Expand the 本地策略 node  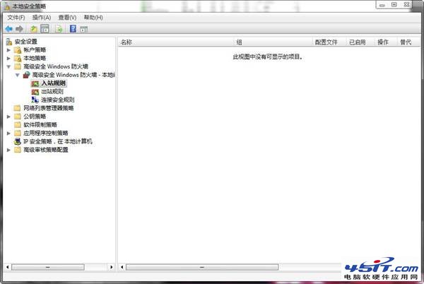[8, 59]
